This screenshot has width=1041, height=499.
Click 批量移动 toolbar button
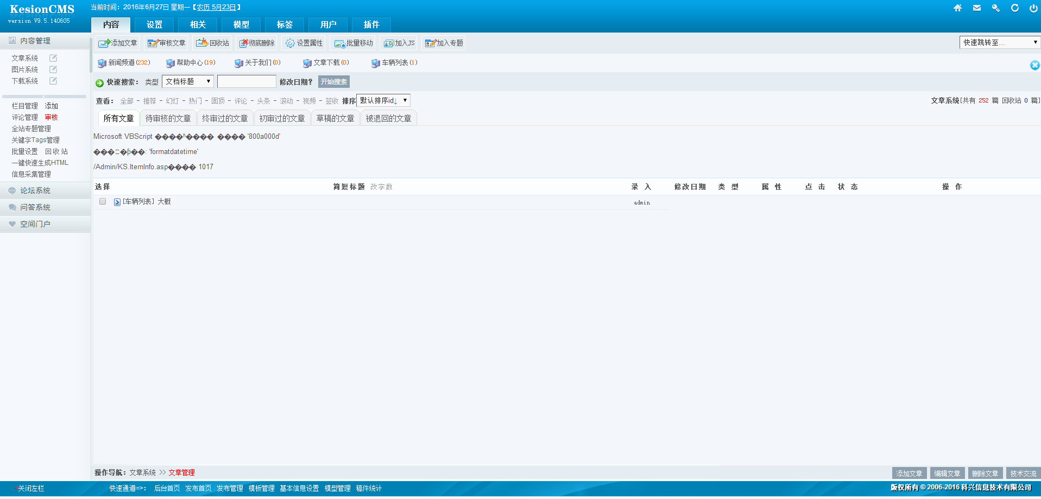click(x=354, y=43)
